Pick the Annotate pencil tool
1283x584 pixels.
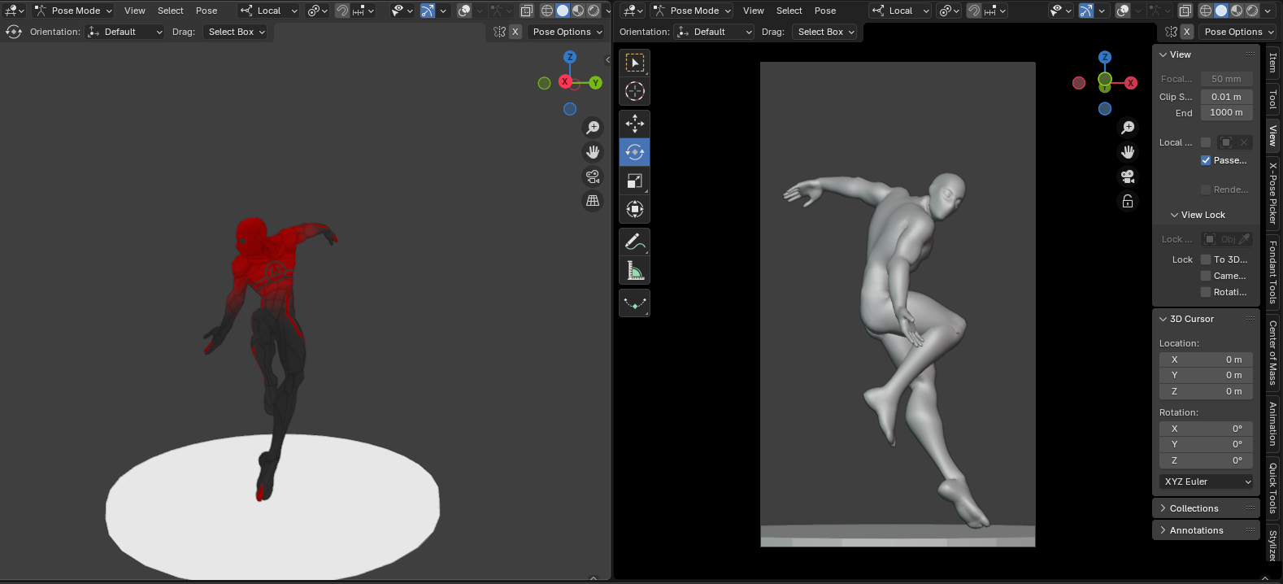point(634,242)
